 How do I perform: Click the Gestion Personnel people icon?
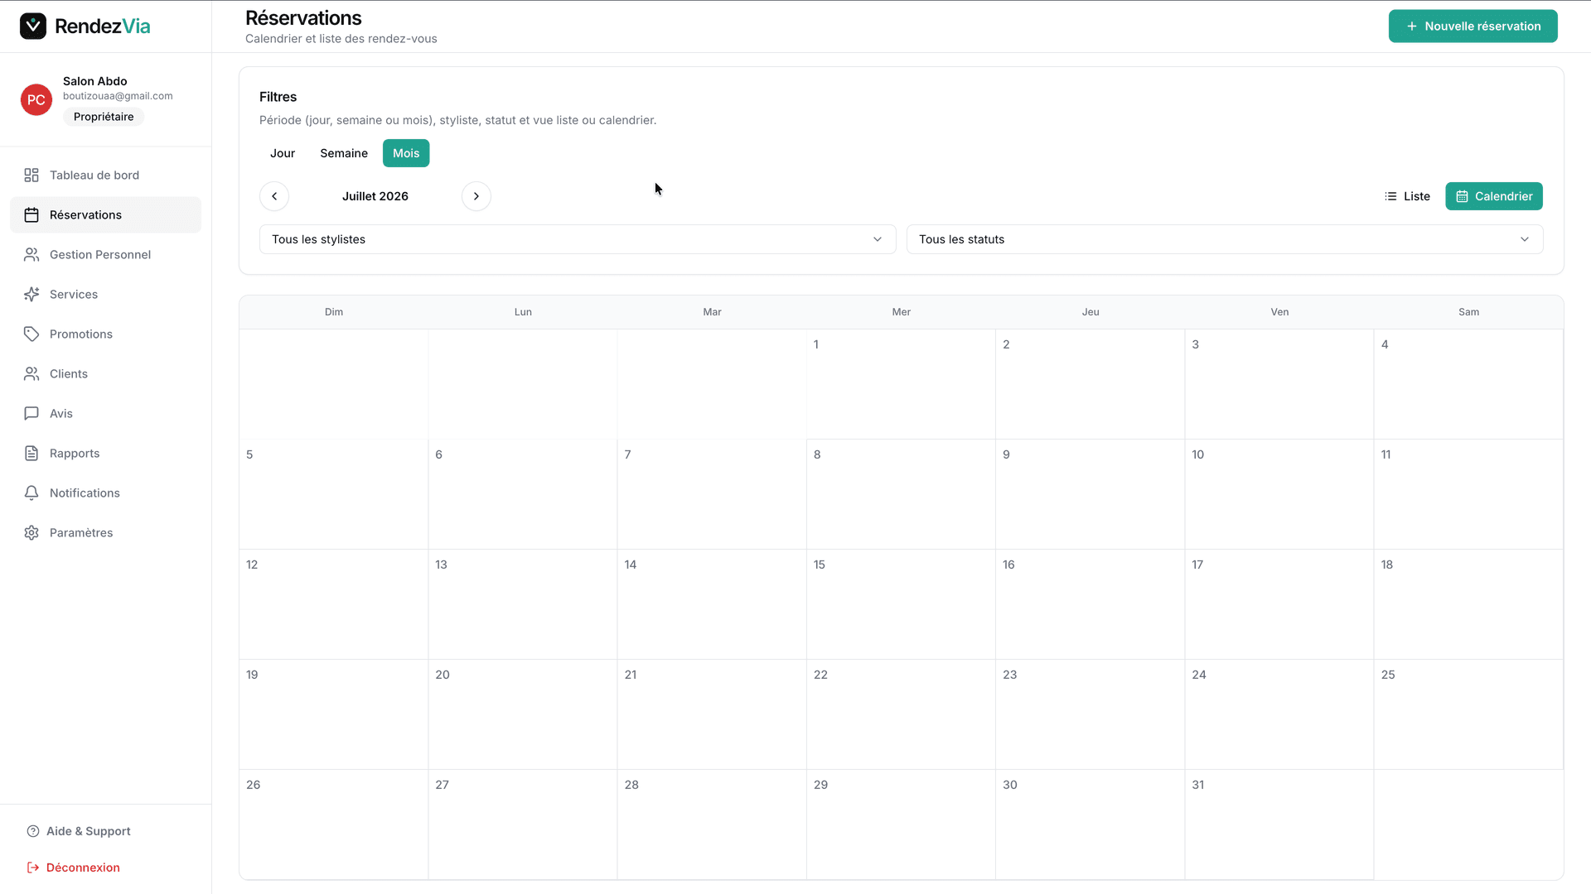click(x=31, y=255)
